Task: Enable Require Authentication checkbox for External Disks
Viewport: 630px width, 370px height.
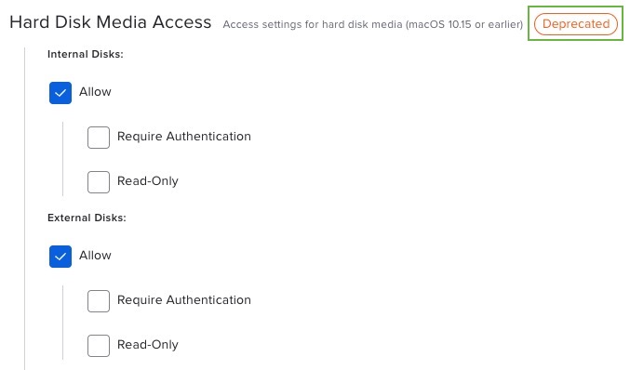Action: tap(99, 301)
